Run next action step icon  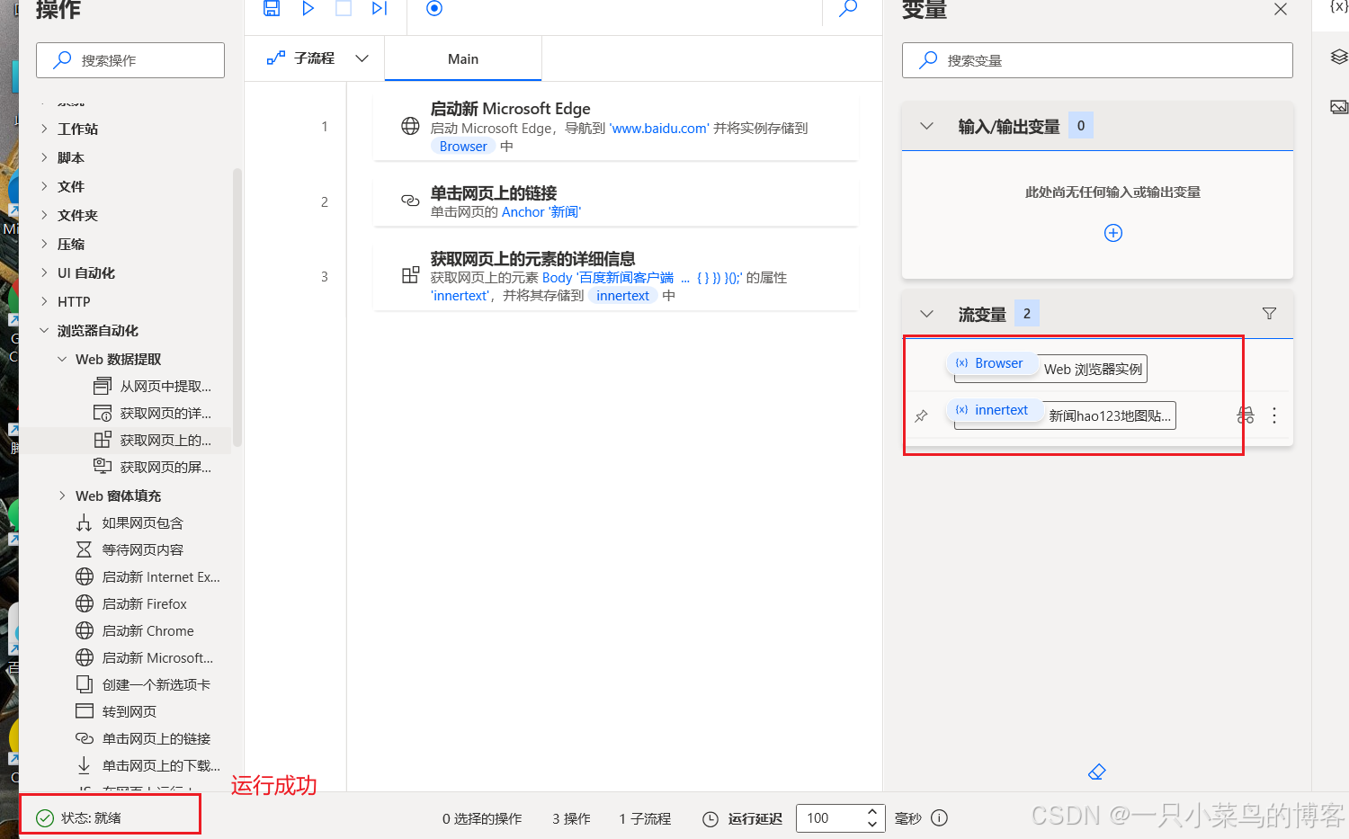pyautogui.click(x=380, y=8)
